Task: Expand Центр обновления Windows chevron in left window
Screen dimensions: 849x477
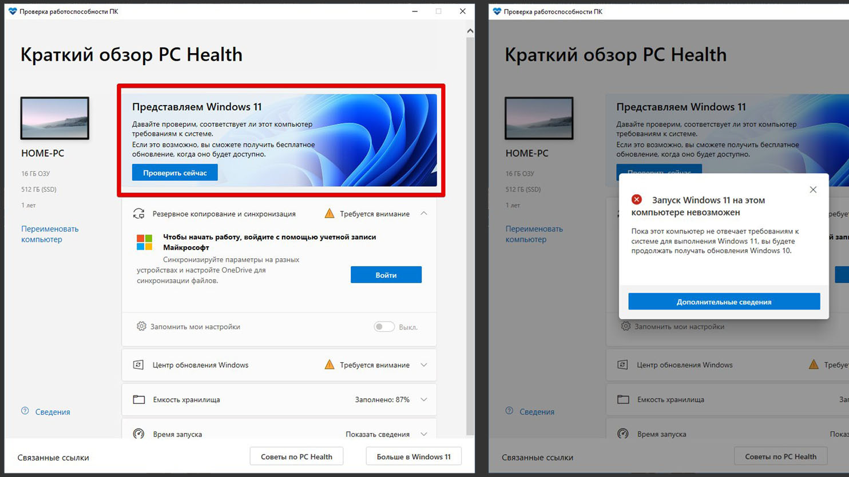Action: (424, 365)
